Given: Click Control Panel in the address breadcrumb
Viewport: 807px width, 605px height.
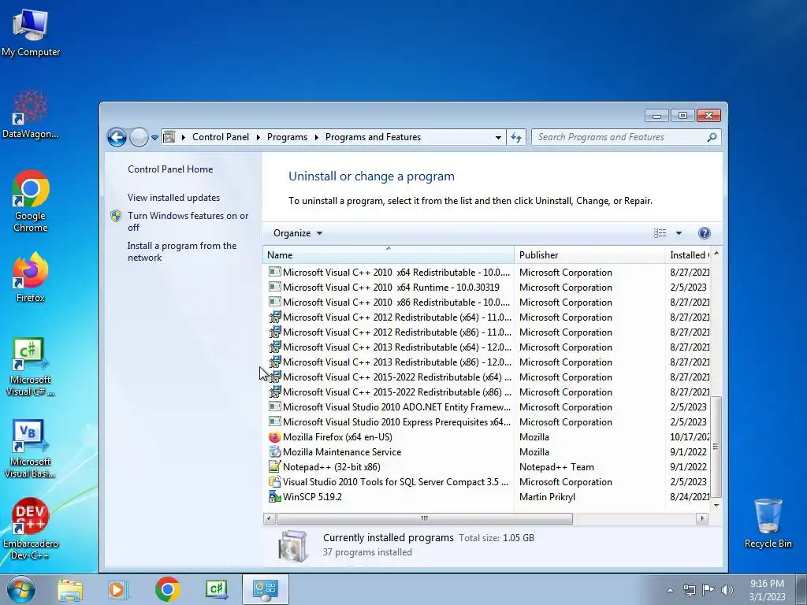Looking at the screenshot, I should point(221,137).
